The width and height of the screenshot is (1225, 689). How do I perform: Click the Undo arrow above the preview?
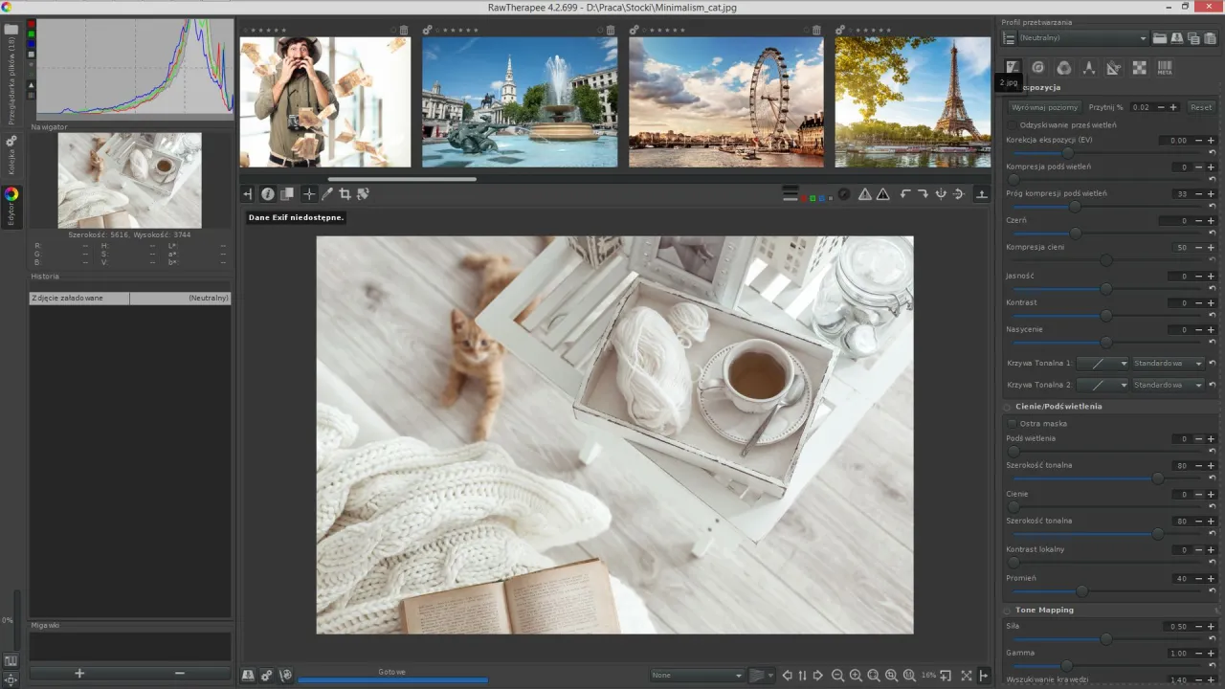(x=904, y=193)
